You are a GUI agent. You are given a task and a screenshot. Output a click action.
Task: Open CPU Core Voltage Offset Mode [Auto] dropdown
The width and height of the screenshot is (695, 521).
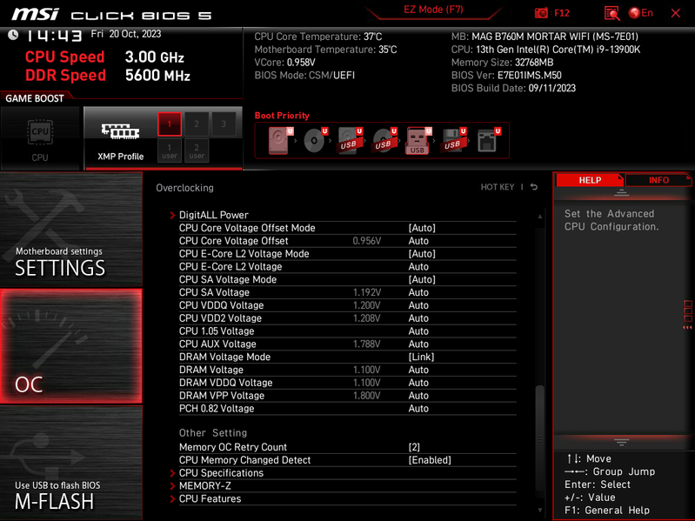point(422,228)
